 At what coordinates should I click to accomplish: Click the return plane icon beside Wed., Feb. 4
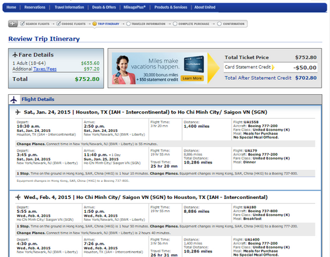[x=18, y=197]
